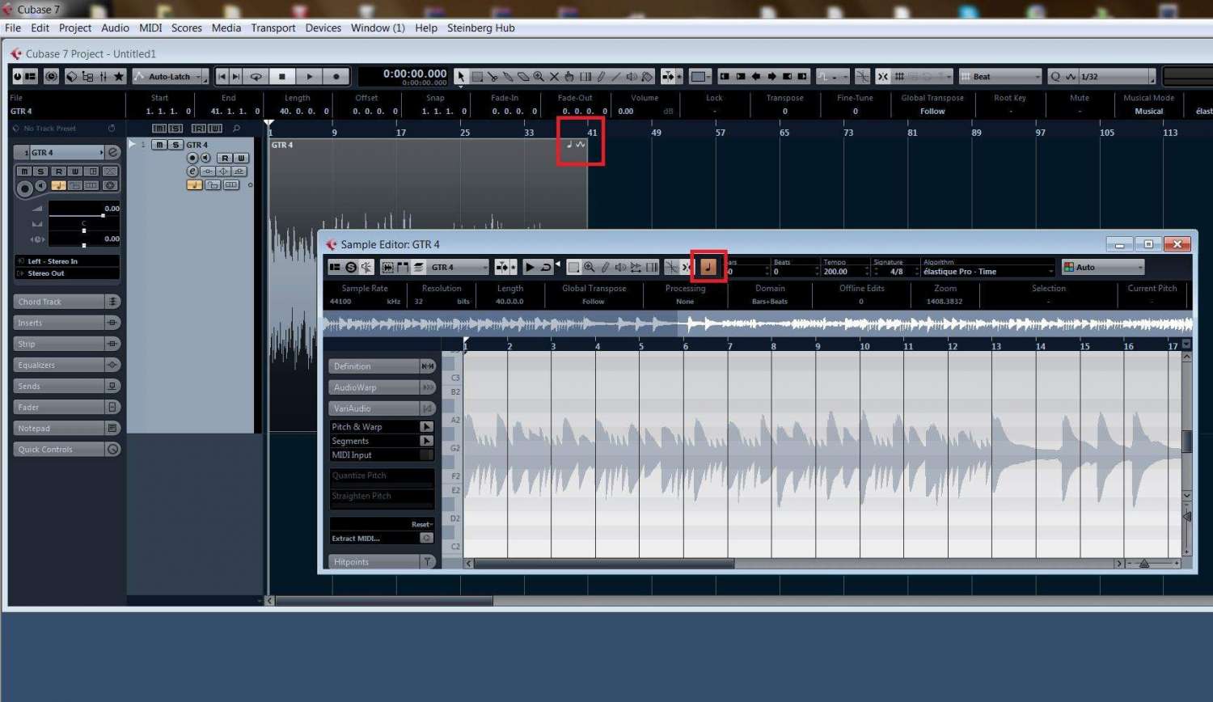Open the Audio menu
Viewport: 1213px width, 702px height.
(115, 27)
